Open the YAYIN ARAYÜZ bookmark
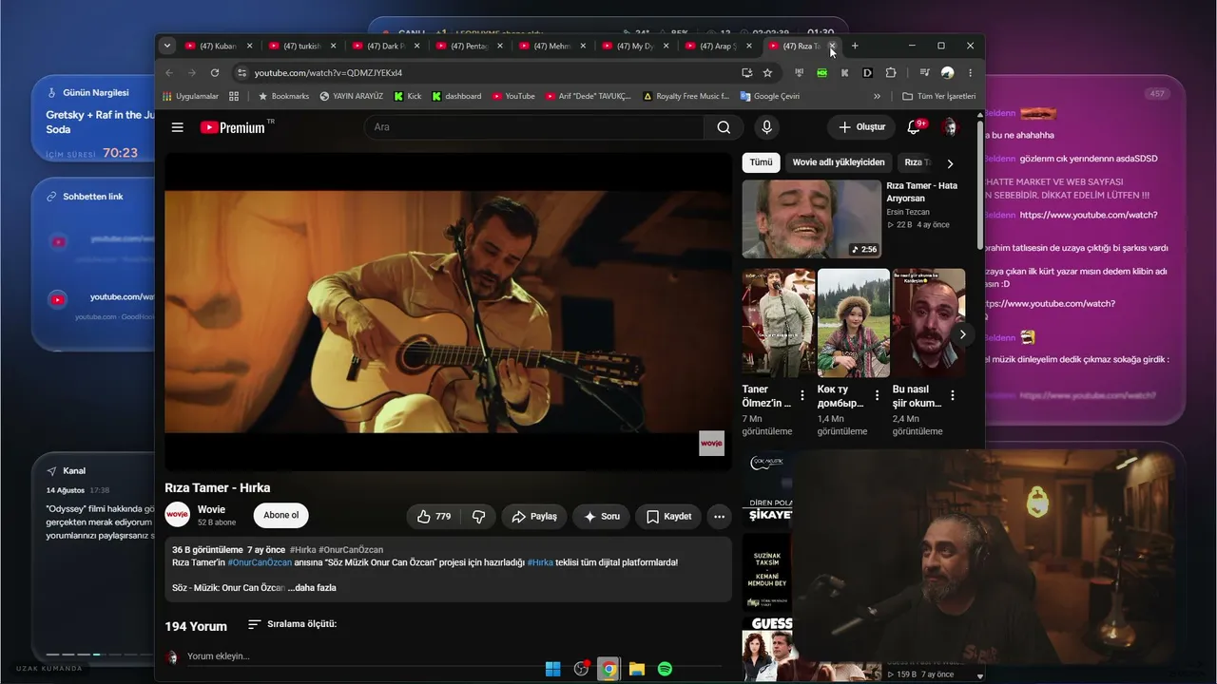 coord(352,96)
